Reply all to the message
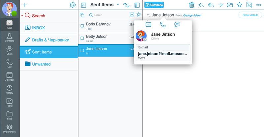 point(211,5)
